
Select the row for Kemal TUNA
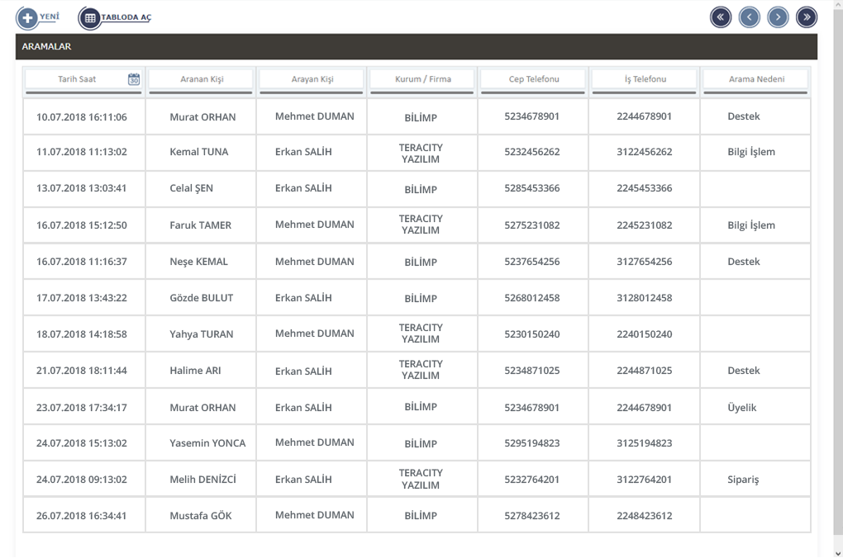point(199,152)
